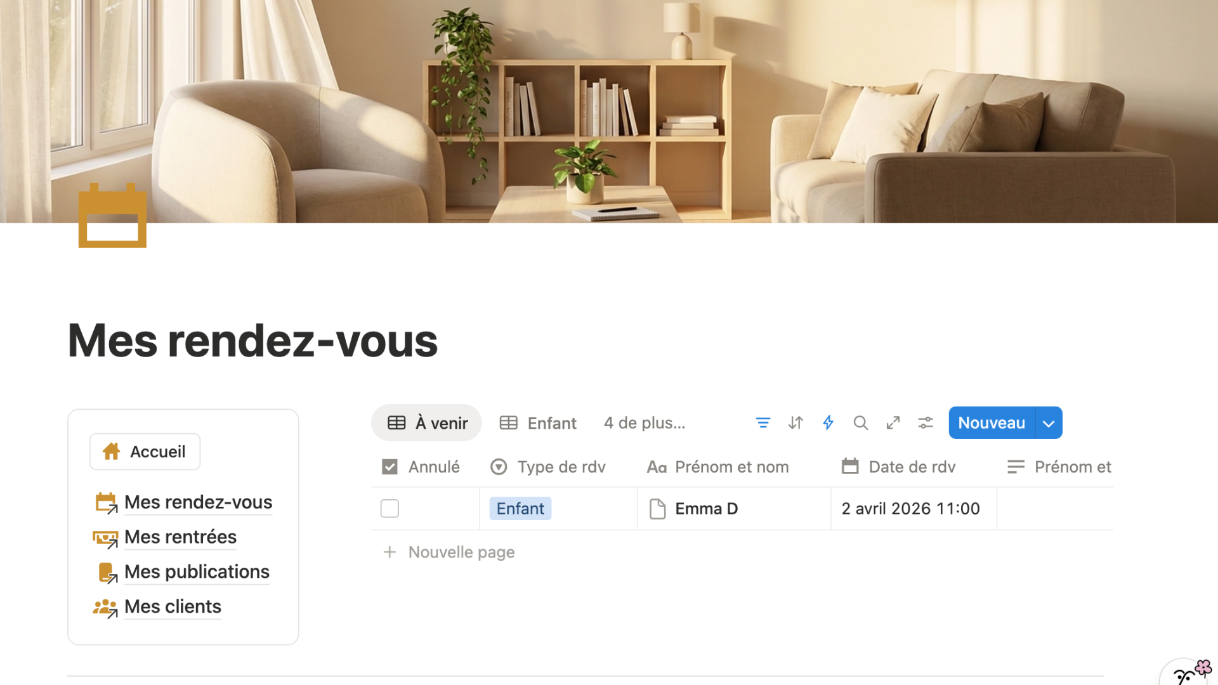Check the Annulé checkbox for Emma D
Viewport: 1218px width, 685px height.
390,509
